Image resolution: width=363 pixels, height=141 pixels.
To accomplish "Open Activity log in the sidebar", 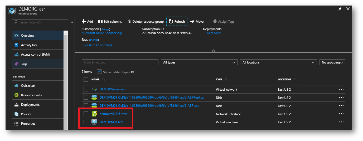I will 38,45.
